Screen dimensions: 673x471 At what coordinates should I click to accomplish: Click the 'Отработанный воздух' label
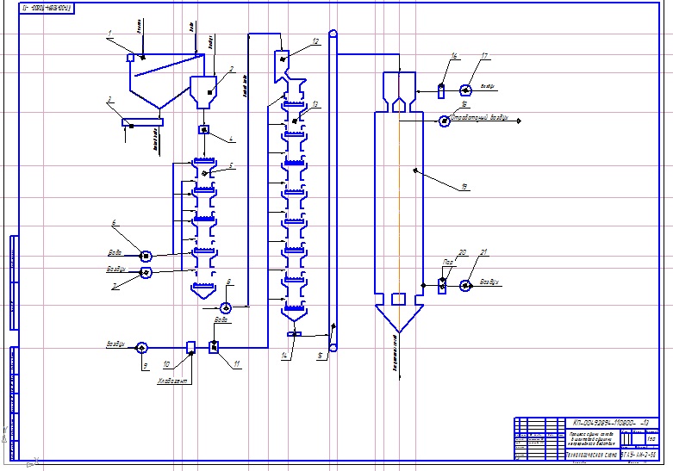(x=480, y=117)
